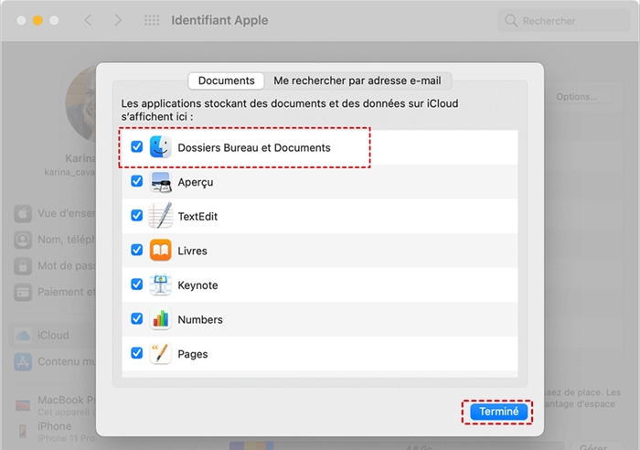
Task: Click the Aperçu app icon
Action: tap(161, 182)
